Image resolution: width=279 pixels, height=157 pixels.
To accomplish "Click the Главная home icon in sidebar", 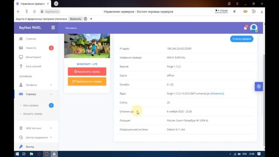I will (21, 39).
